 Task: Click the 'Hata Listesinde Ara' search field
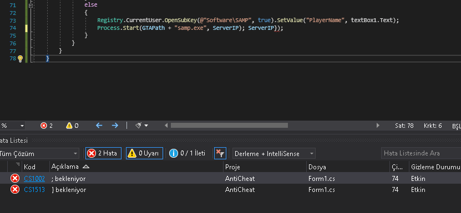(421, 153)
